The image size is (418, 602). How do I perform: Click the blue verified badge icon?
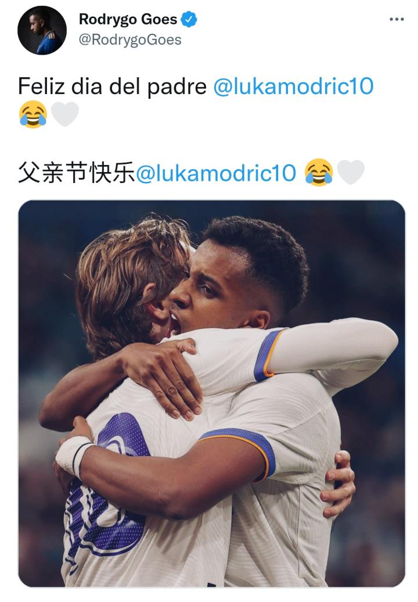tap(189, 19)
